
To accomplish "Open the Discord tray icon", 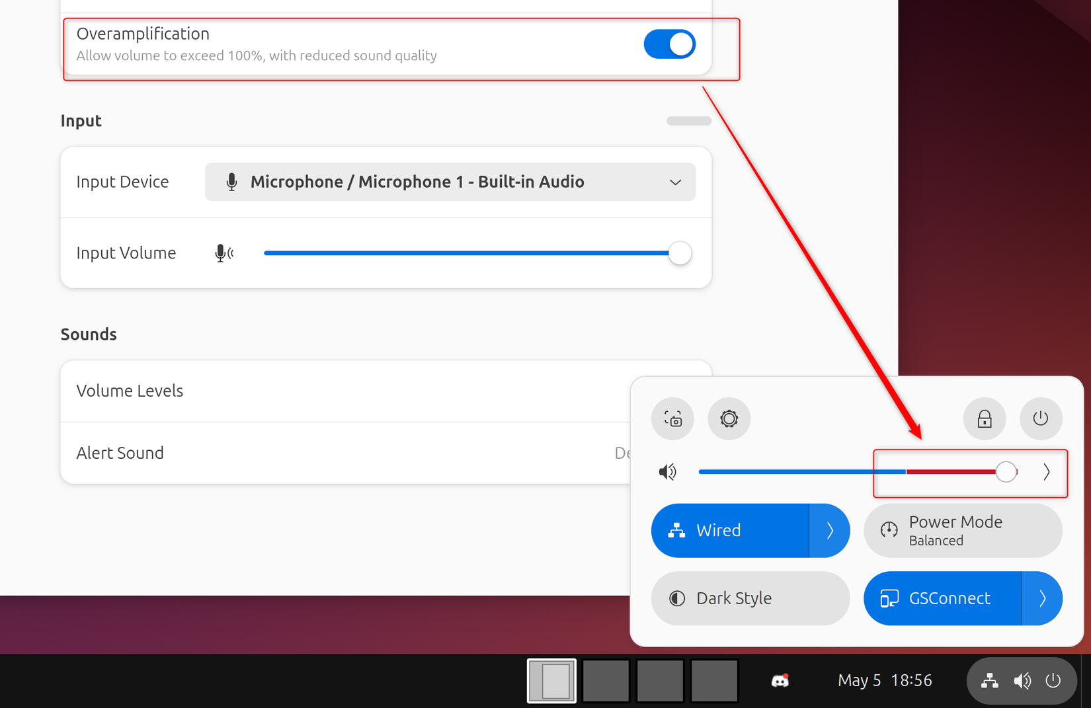I will pyautogui.click(x=781, y=680).
